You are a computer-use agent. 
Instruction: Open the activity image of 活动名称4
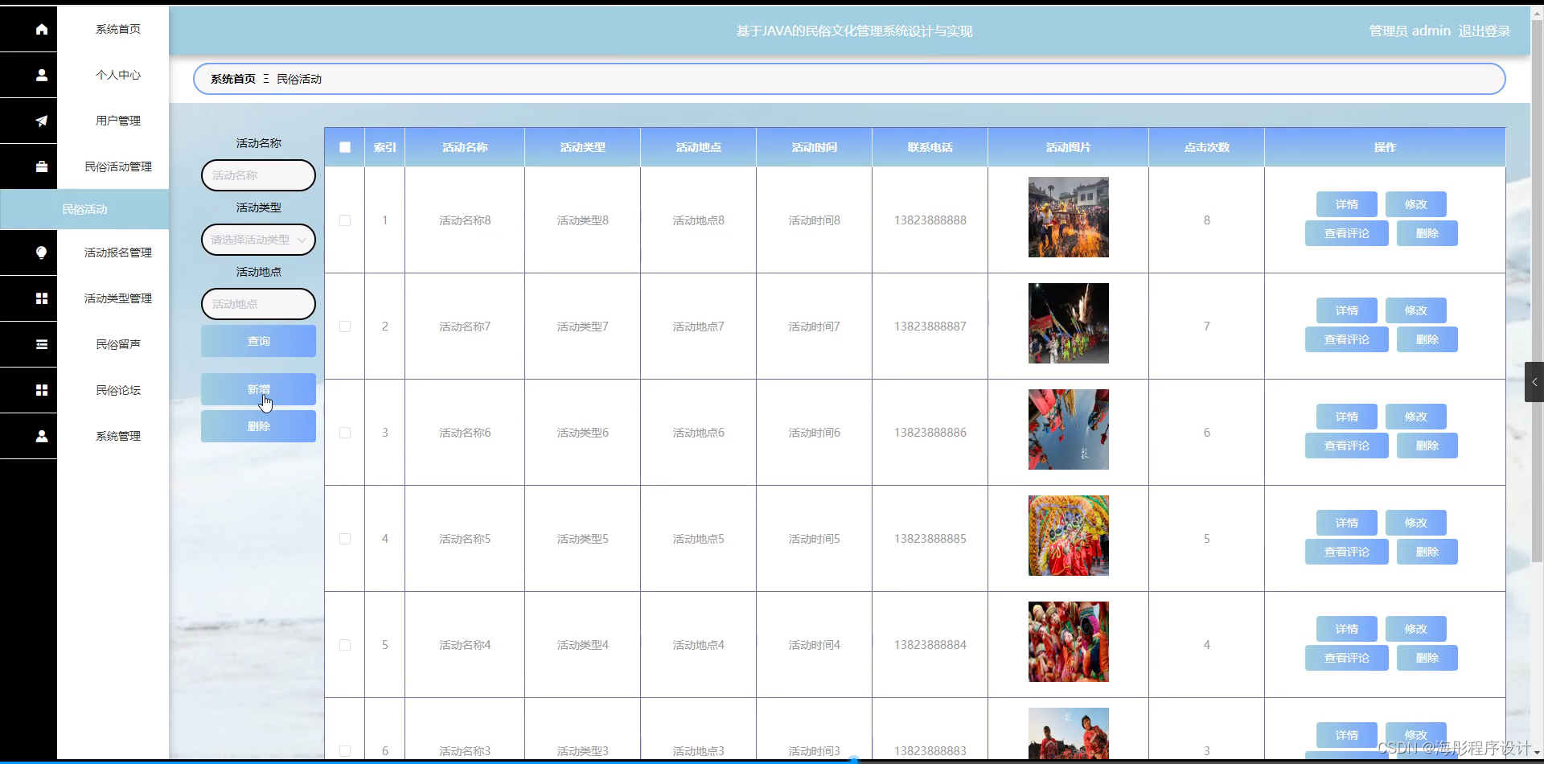tap(1069, 642)
